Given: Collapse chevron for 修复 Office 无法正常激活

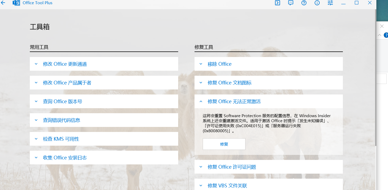Looking at the screenshot, I should 201,101.
